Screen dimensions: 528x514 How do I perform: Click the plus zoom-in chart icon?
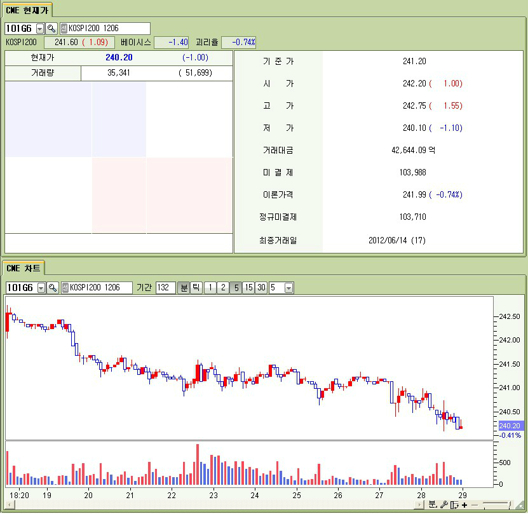[x=464, y=504]
